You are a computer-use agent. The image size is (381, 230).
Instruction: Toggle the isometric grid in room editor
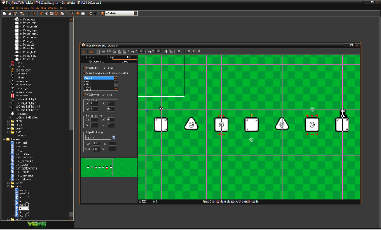171,52
